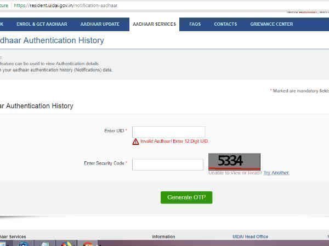The width and height of the screenshot is (329, 246).
Task: Click the Enter Security Code field
Action: [x=167, y=165]
